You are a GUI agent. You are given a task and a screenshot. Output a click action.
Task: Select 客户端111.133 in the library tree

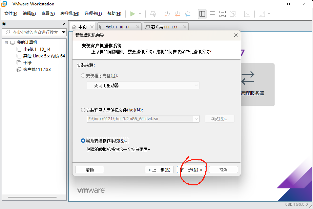tap(37, 70)
